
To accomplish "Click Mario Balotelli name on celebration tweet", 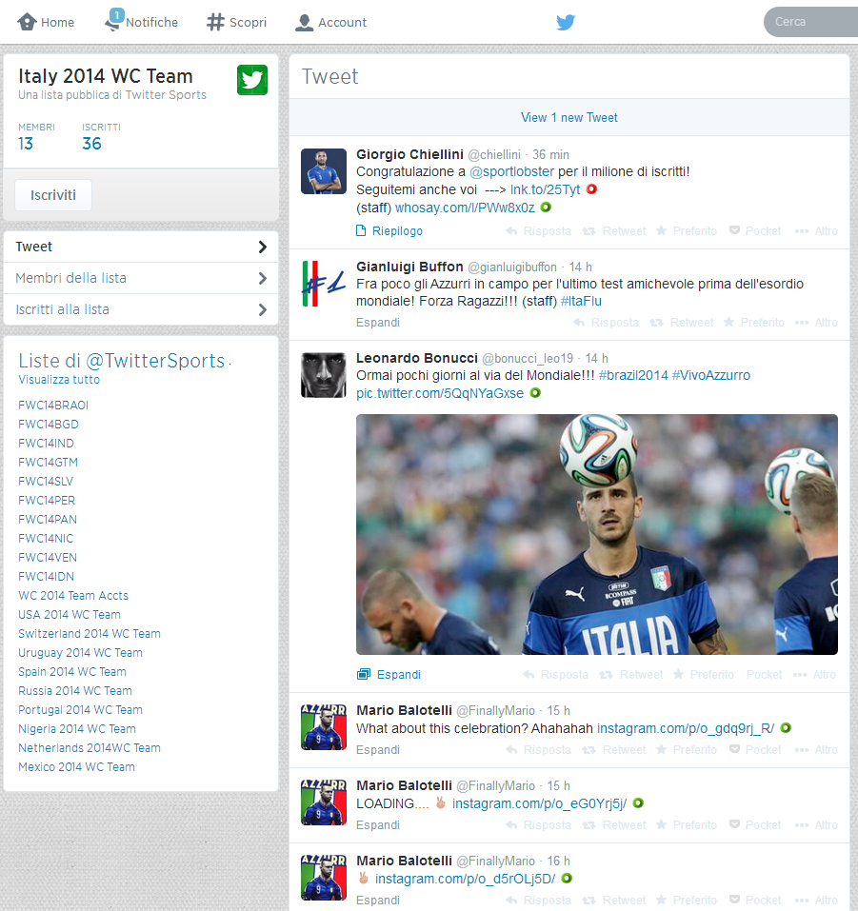I will pos(404,710).
